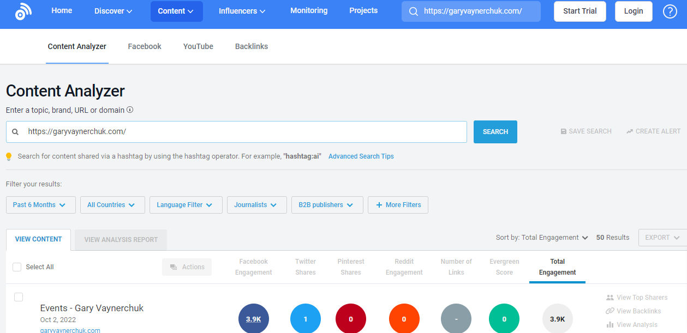Click the plus icon on More Filters
The image size is (687, 333).
tap(379, 205)
